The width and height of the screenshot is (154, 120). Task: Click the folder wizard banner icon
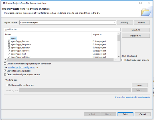146,12
